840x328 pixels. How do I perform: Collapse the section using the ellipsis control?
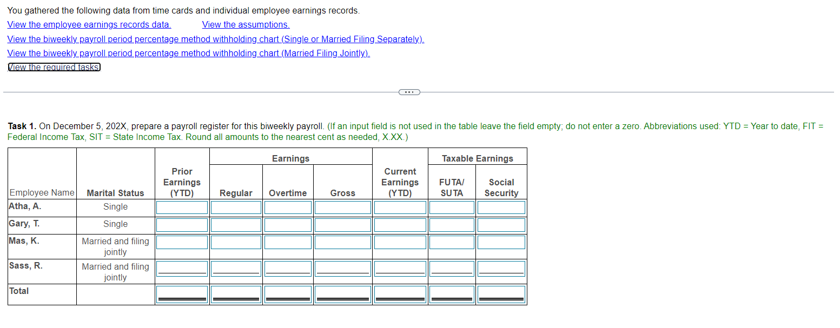pyautogui.click(x=409, y=92)
